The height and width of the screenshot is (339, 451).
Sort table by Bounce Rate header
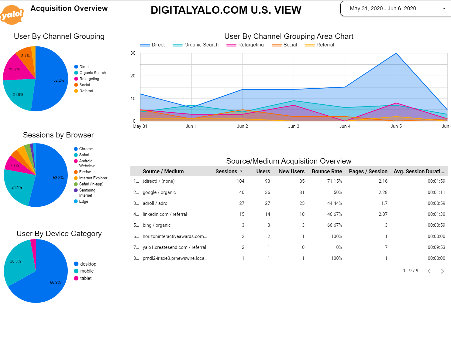327,171
